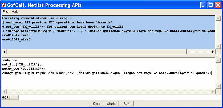This screenshot has width=223, height=108.
Task: Place cursor on the setup_eco script line
Action: point(24,69)
